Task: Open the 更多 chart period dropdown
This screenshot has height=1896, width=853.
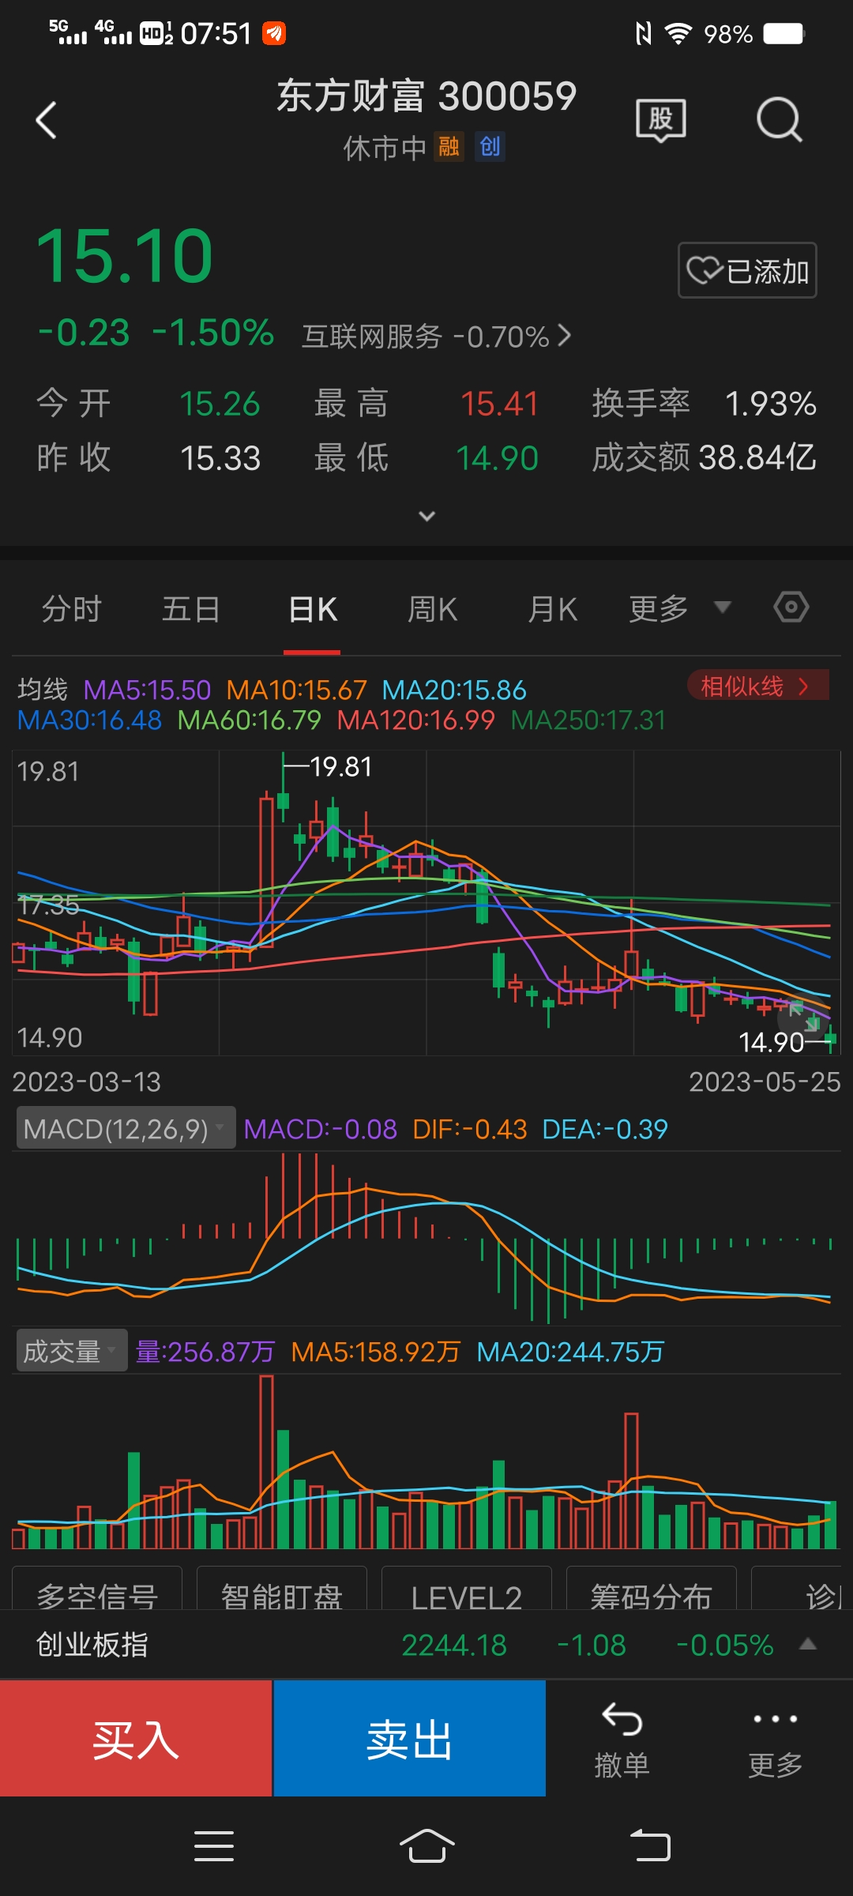Action: click(680, 608)
